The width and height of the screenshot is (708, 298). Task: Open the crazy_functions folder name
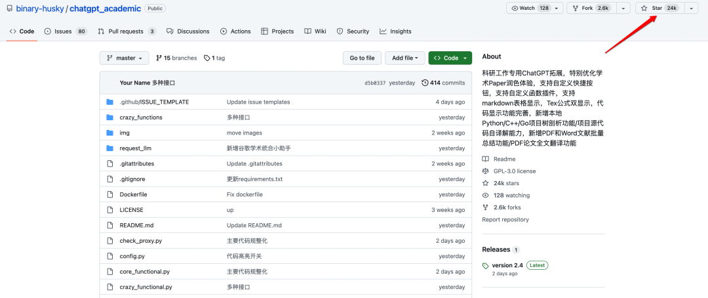click(141, 117)
